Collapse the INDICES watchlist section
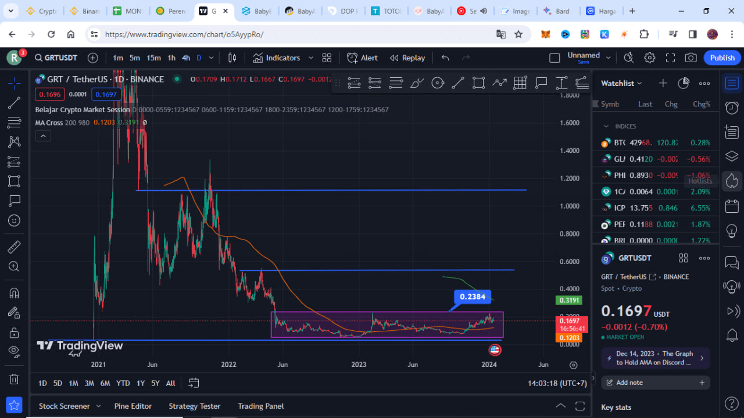The image size is (744, 418). (x=606, y=126)
